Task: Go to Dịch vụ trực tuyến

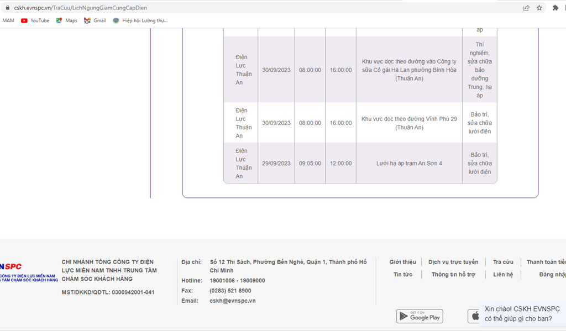Action: [453, 262]
